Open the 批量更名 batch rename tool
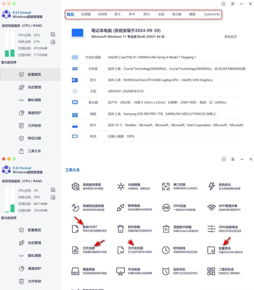 click(211, 250)
